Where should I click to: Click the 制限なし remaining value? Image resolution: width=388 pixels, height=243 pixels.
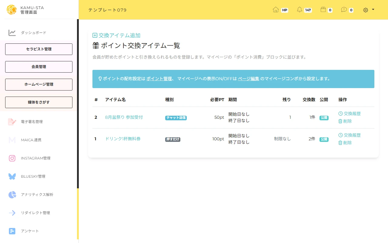(x=283, y=139)
